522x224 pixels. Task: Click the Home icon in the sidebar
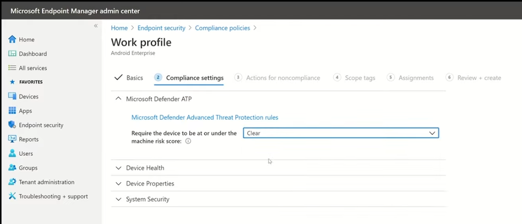click(12, 39)
